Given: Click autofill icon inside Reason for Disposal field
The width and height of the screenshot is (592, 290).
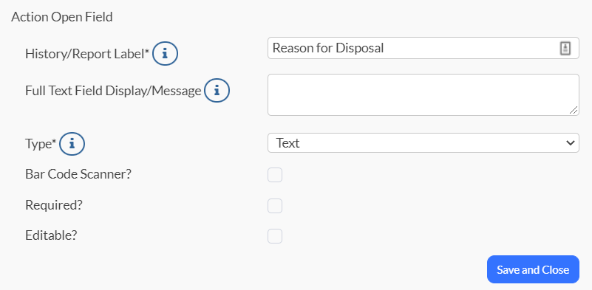Looking at the screenshot, I should point(565,48).
